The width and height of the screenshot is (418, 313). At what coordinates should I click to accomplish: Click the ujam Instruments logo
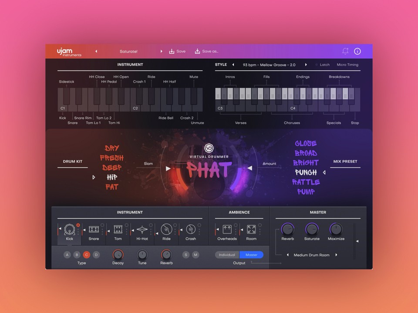(x=69, y=52)
